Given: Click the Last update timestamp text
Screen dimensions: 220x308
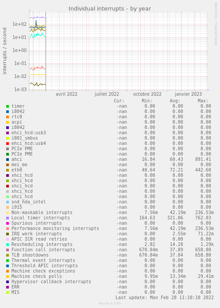Looking at the screenshot, I should click(x=165, y=298).
